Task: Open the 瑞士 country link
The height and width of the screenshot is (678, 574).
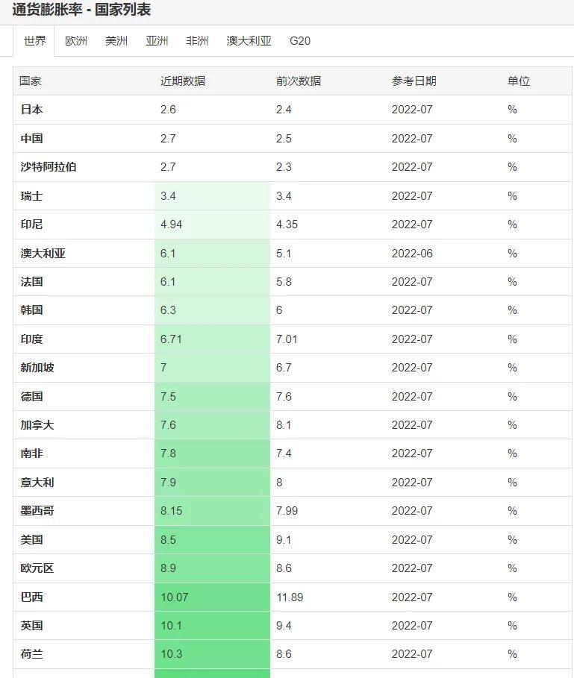Action: [31, 196]
